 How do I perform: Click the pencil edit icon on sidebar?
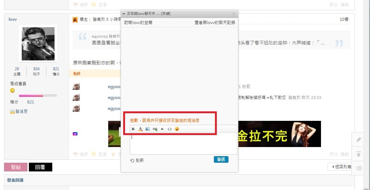[359, 140]
